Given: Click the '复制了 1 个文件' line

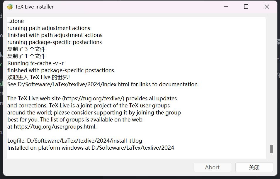Looking at the screenshot, I should [26, 56].
